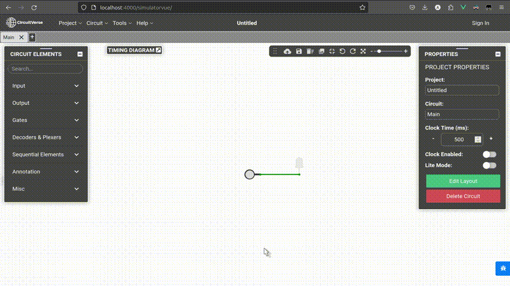
Task: Click the delete selected trash icon
Action: [x=310, y=52]
